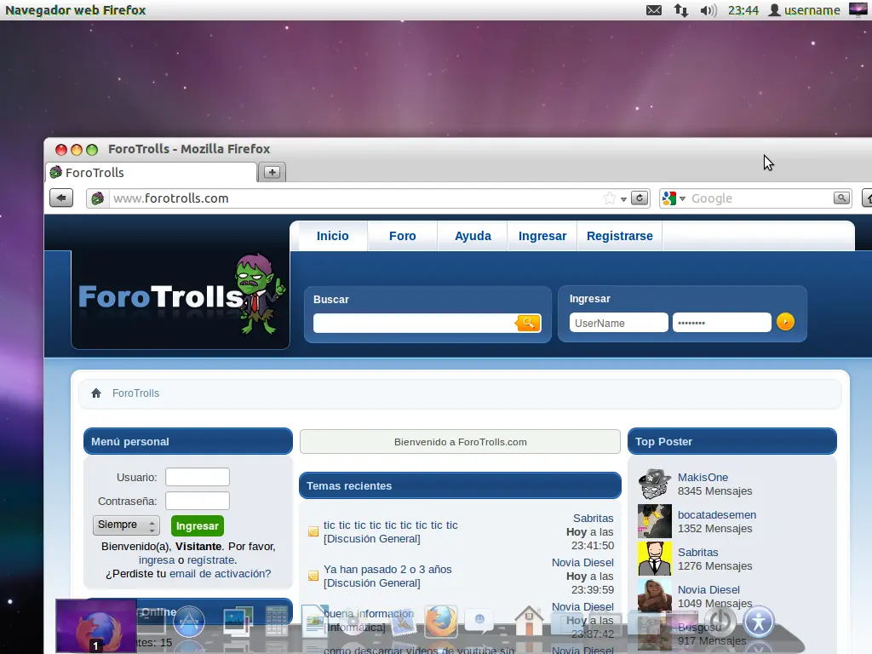Click the orange login arrow button

tap(785, 322)
